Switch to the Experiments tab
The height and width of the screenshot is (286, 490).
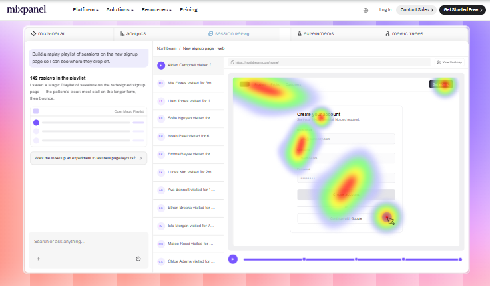click(x=335, y=33)
